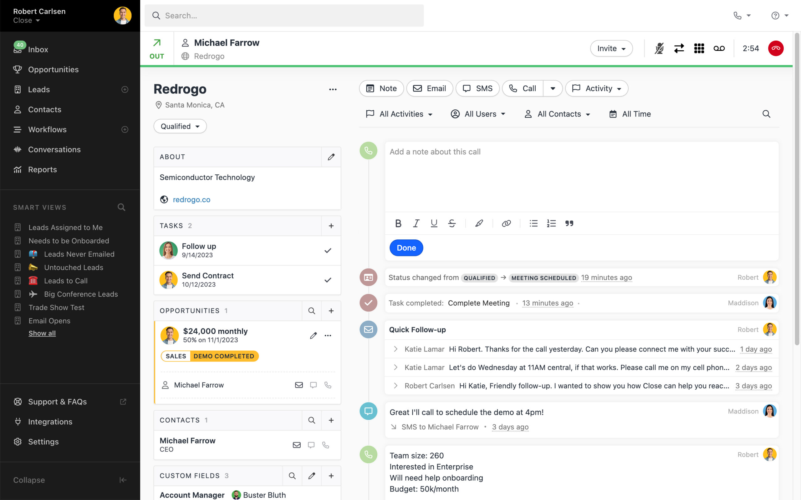Select the Activity menu tab

[x=597, y=88]
